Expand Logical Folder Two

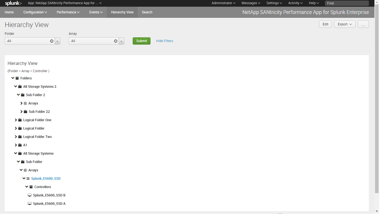[x=16, y=137]
